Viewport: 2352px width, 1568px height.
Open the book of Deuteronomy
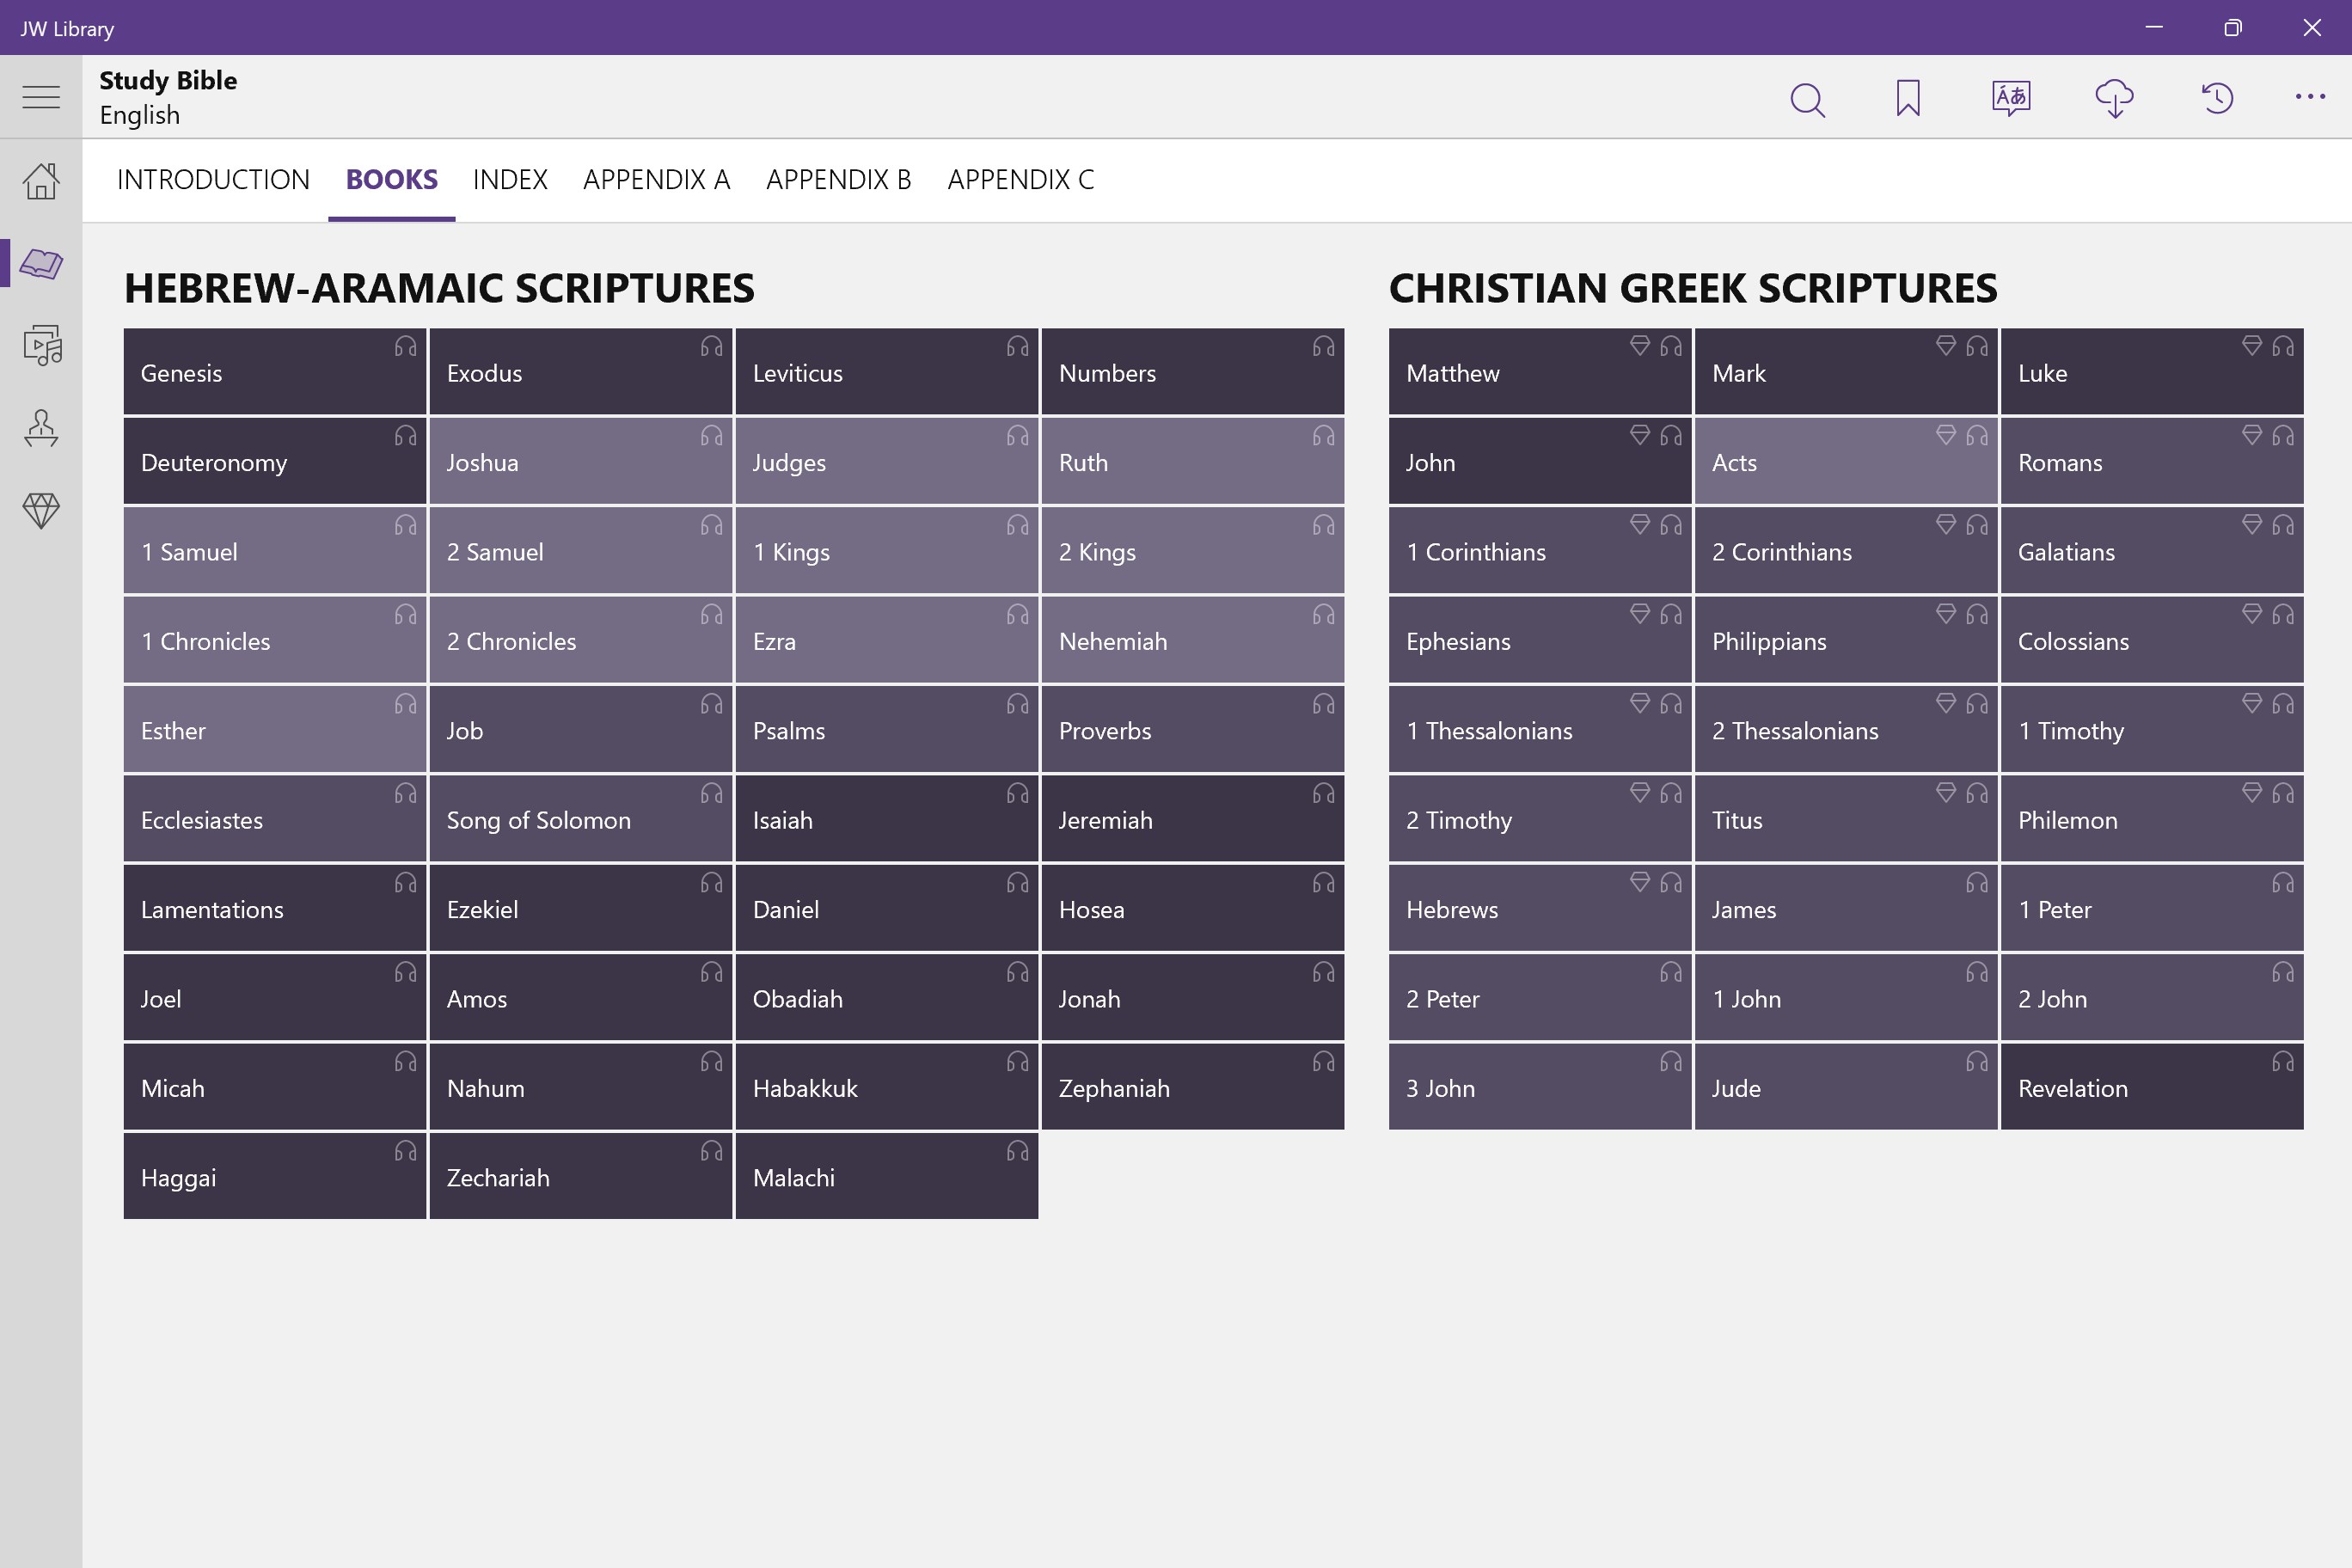click(x=274, y=460)
